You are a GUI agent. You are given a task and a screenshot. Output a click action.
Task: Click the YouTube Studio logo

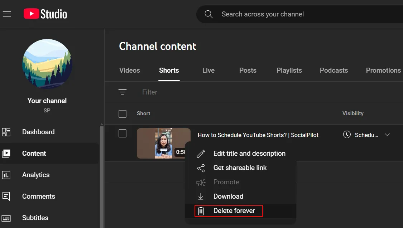point(45,14)
